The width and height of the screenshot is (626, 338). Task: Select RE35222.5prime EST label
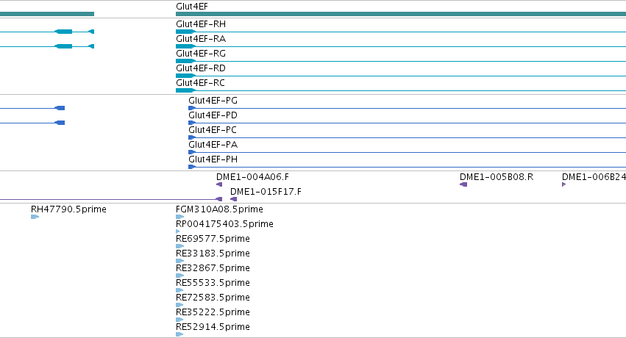click(213, 312)
